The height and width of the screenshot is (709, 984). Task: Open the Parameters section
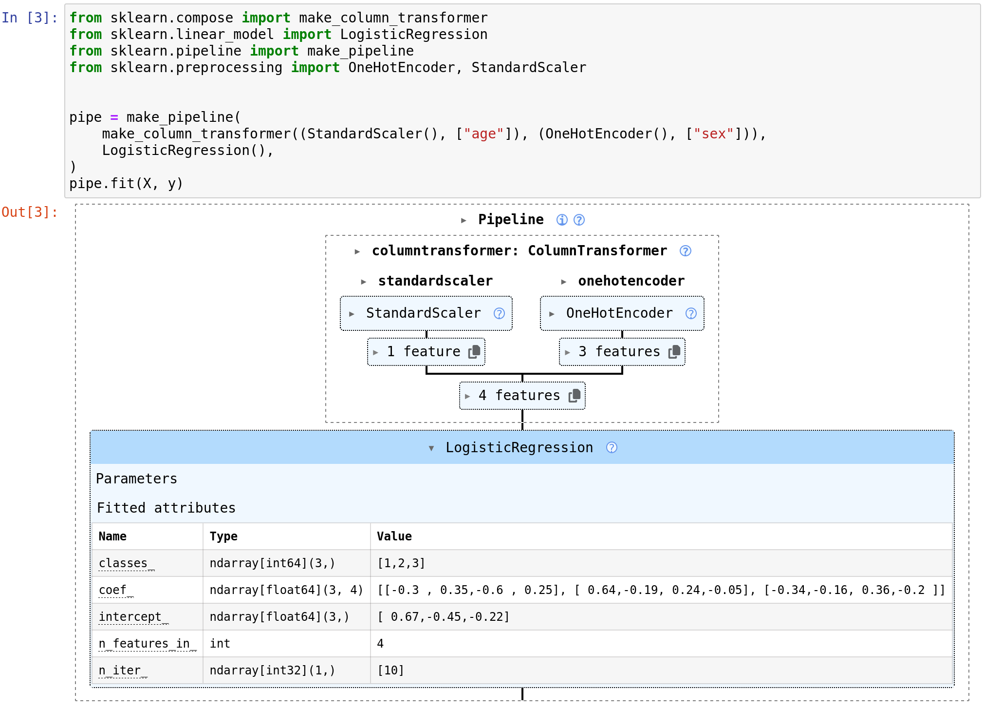(x=136, y=479)
